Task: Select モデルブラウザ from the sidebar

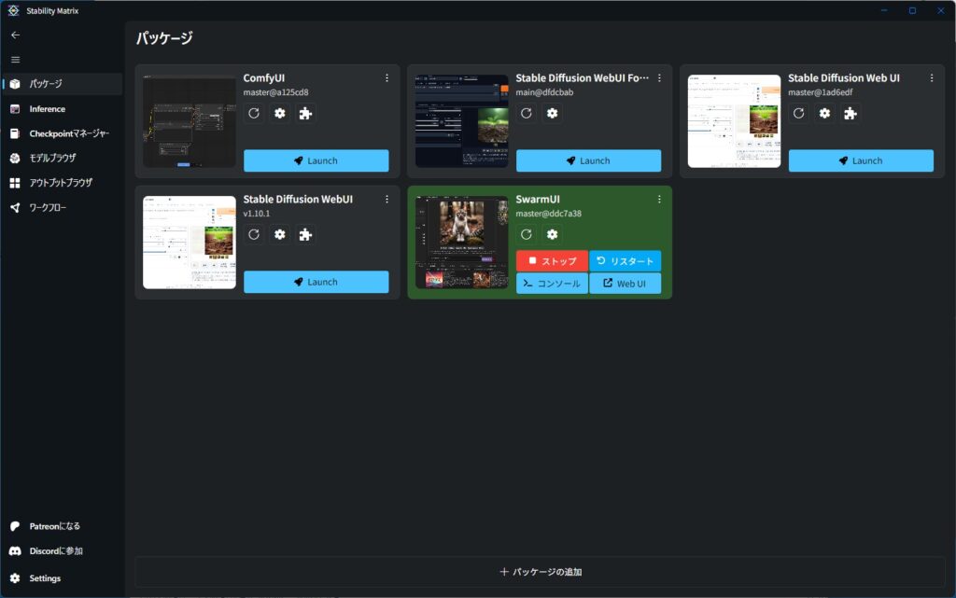Action: point(52,158)
